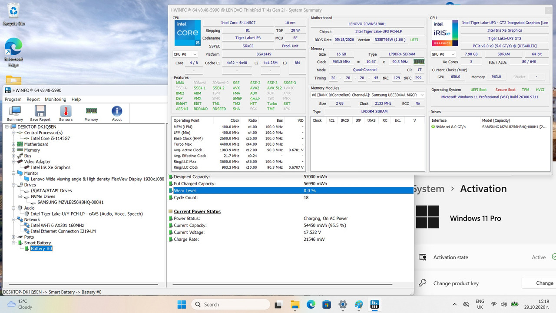Screen dimensions: 556x313
Task: Open the About toolbar icon
Action: 117,113
